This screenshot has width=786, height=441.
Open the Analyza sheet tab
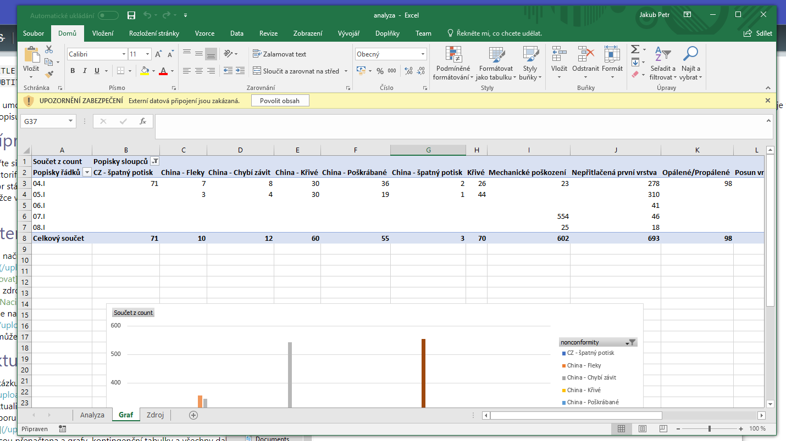[x=92, y=415]
